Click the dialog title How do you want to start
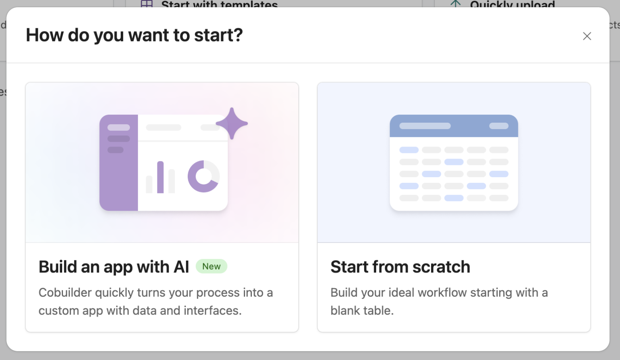 point(134,35)
